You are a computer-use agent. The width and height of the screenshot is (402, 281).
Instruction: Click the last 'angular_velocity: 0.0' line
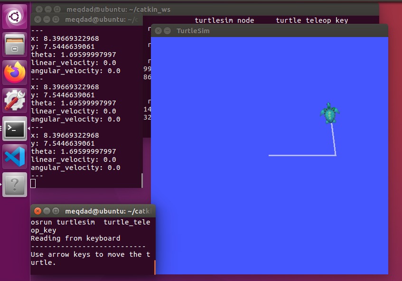[75, 168]
